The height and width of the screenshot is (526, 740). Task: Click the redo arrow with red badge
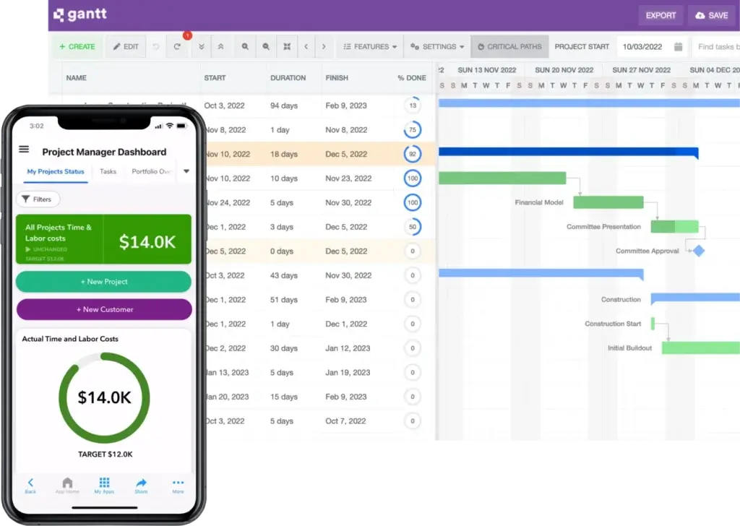(177, 47)
